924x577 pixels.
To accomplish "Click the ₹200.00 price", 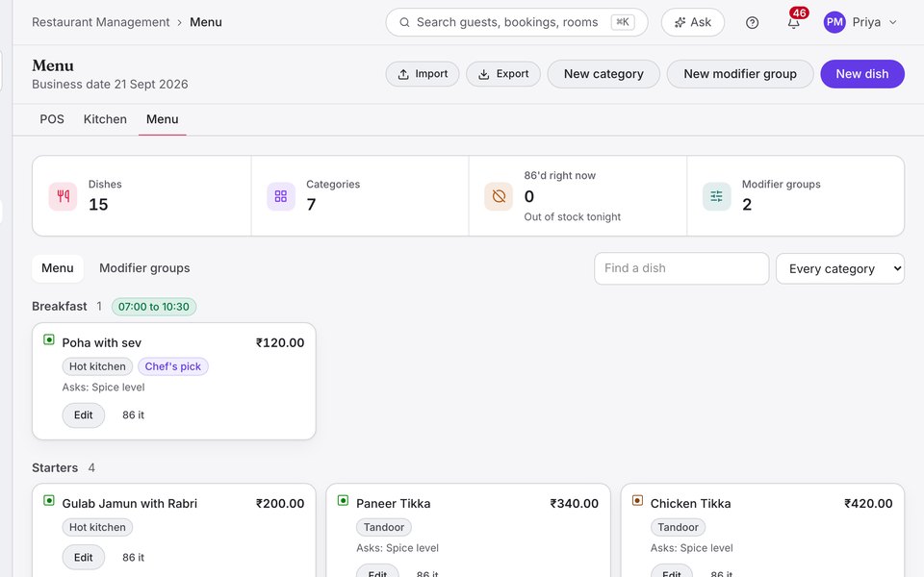I will [x=280, y=503].
